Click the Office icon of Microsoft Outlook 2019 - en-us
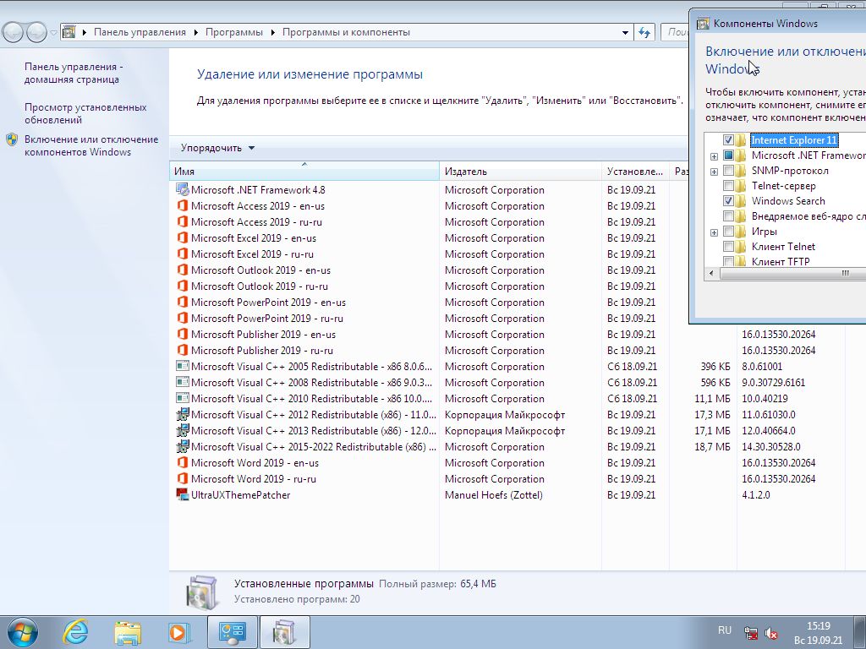Screen dimensions: 866x649 coord(183,270)
